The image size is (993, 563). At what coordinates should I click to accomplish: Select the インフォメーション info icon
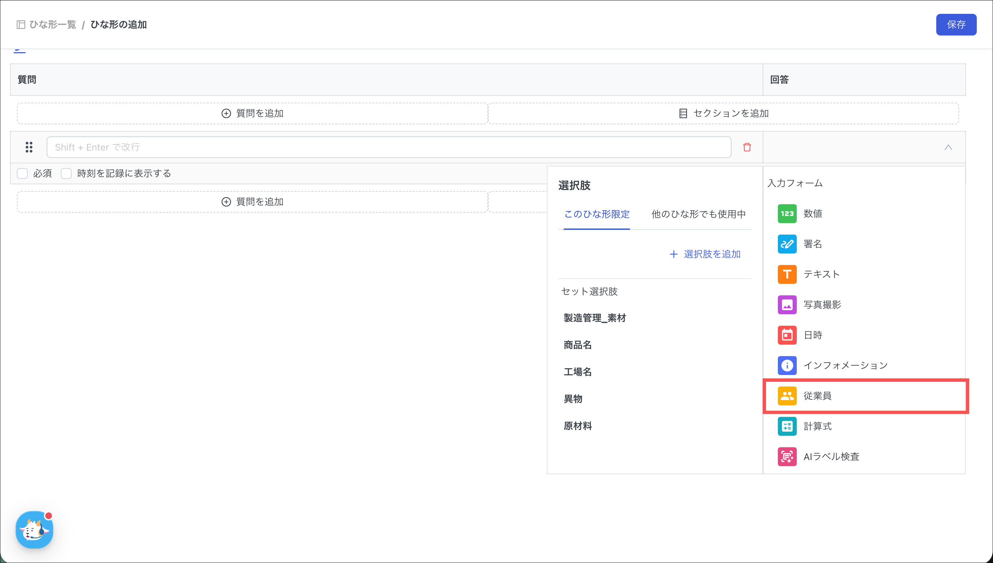point(787,366)
